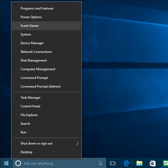This screenshot has height=168, width=168.
Task: Launch Computer Management
Action: 46,69
